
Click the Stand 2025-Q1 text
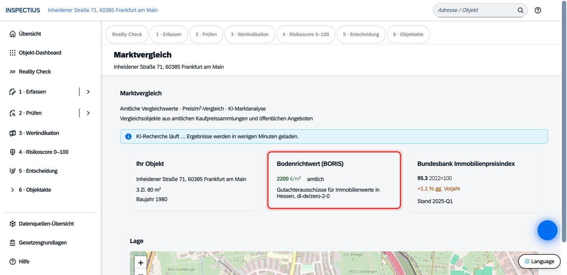click(x=435, y=201)
